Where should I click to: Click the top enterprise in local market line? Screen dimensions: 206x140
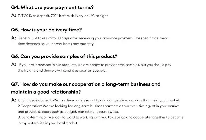point(48,123)
